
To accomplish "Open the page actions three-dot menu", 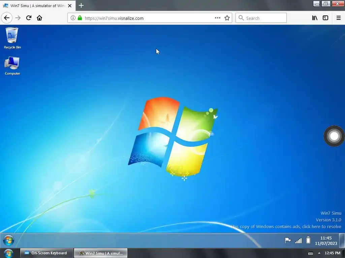I will click(217, 18).
